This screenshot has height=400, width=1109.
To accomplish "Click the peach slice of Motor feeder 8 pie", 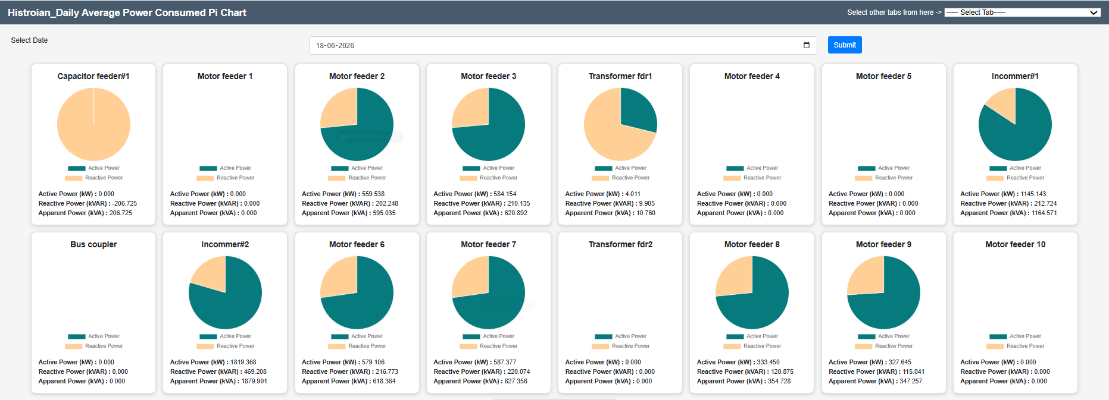I will tap(737, 278).
